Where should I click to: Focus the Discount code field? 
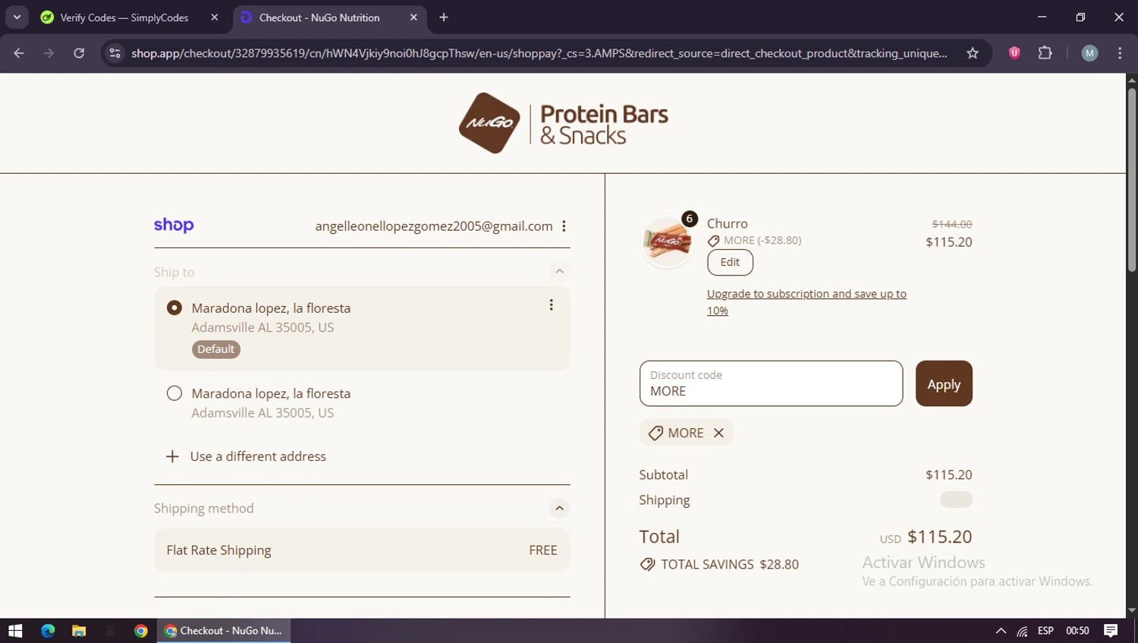(771, 383)
